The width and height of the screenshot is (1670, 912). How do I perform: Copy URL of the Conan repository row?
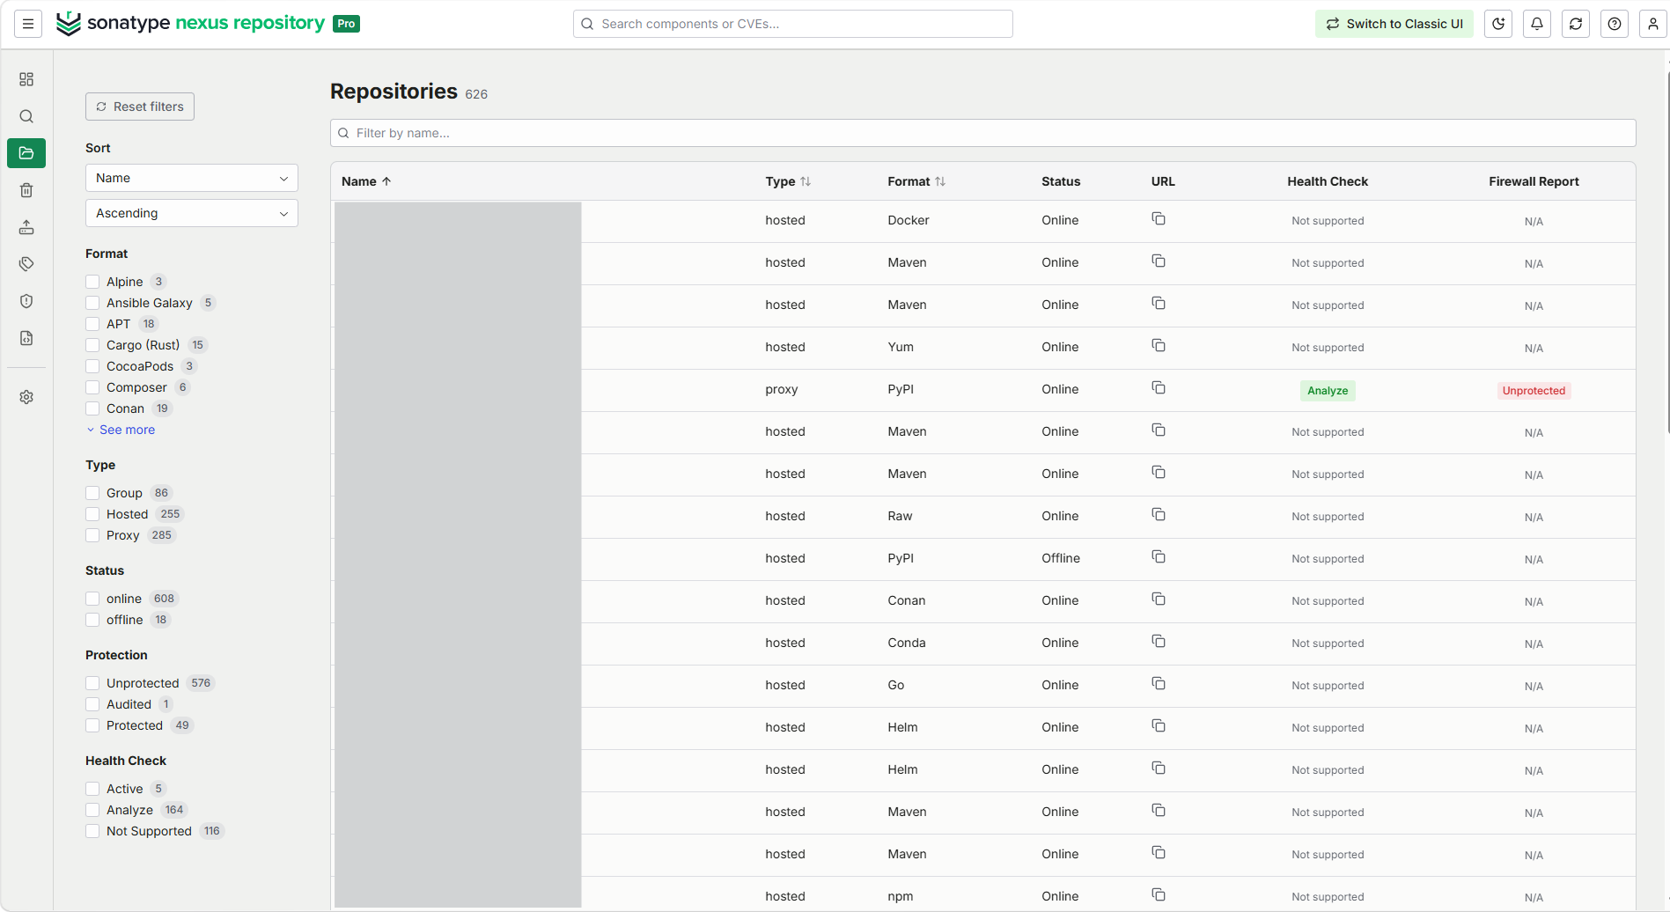(x=1159, y=599)
